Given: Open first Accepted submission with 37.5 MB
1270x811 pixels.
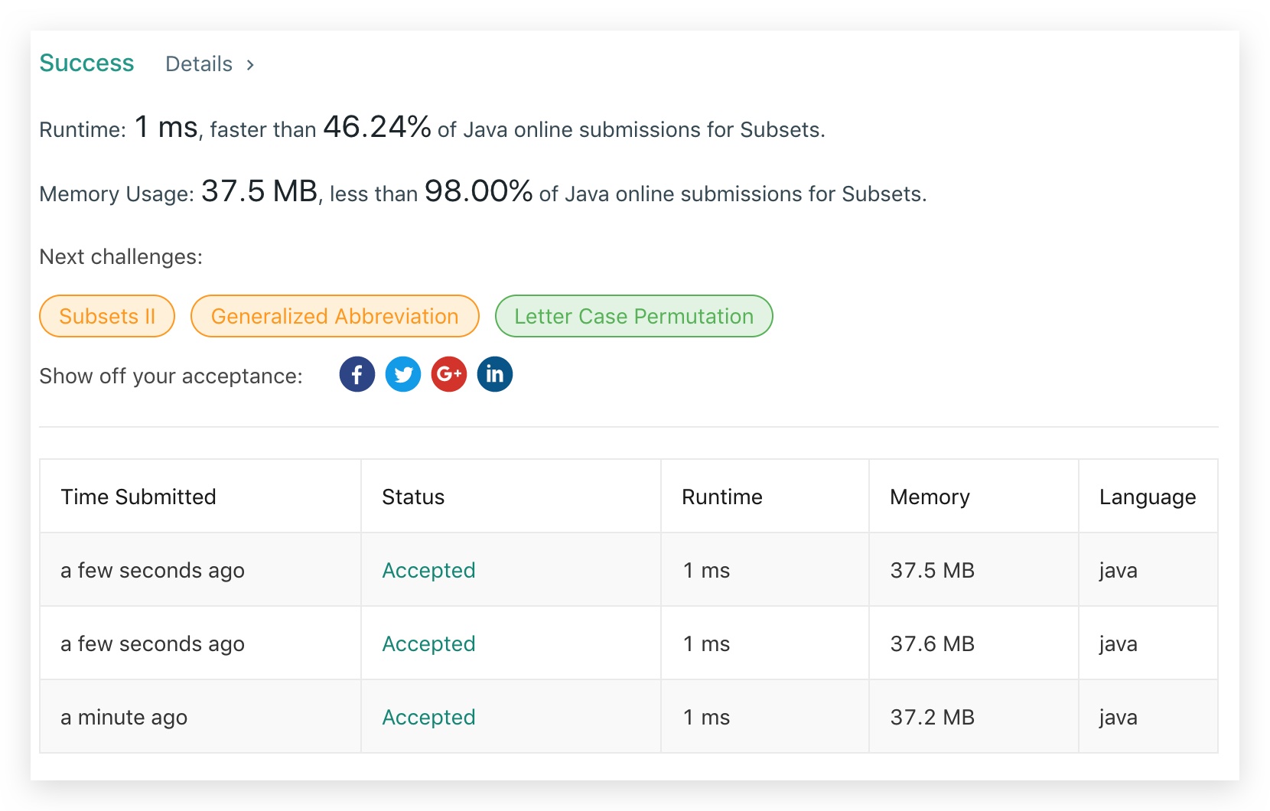Looking at the screenshot, I should (x=428, y=570).
